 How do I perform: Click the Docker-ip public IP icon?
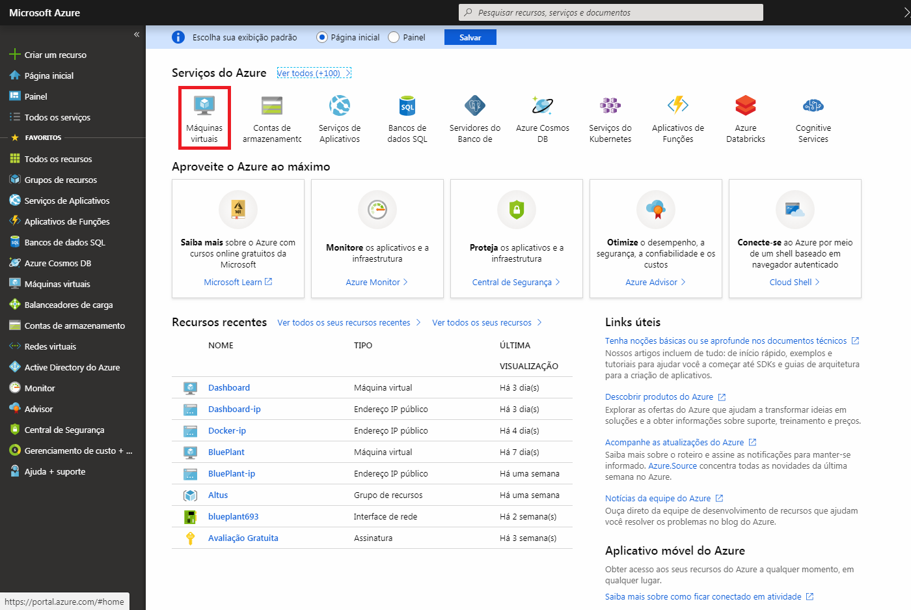click(x=190, y=431)
